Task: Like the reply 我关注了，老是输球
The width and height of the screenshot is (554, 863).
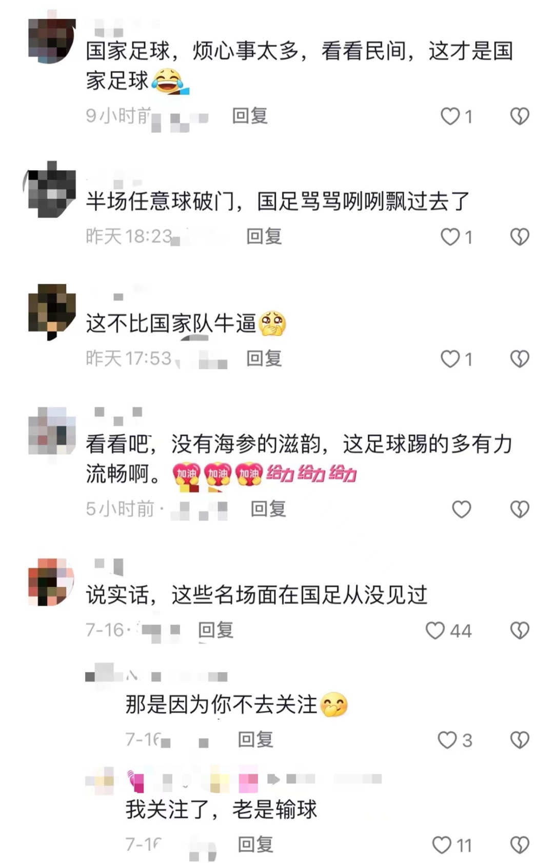Action: pyautogui.click(x=442, y=845)
